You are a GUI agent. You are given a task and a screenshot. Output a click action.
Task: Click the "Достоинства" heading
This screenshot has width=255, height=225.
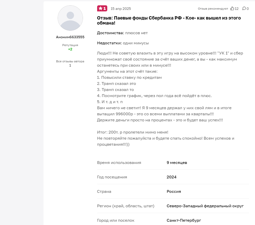pos(111,33)
